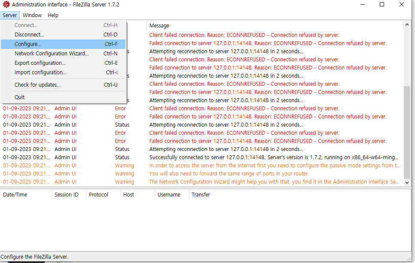Select 'You will also need to forward' warning
Image resolution: width=415 pixels, height=263 pixels.
202,174
